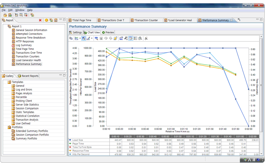Click the magic wand icon in chart toolbar

coord(146,38)
